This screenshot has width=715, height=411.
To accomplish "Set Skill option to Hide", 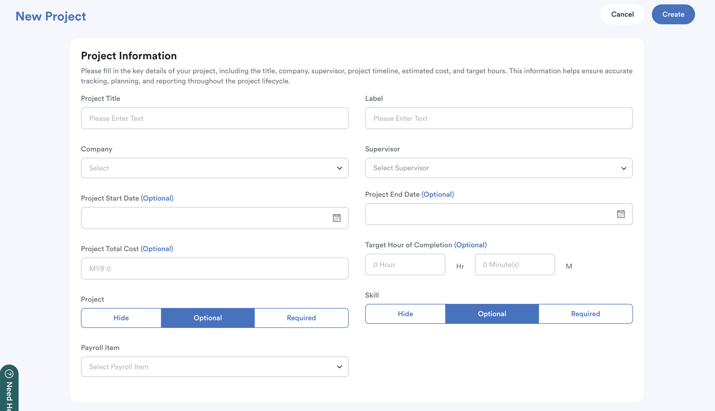I will click(x=405, y=314).
